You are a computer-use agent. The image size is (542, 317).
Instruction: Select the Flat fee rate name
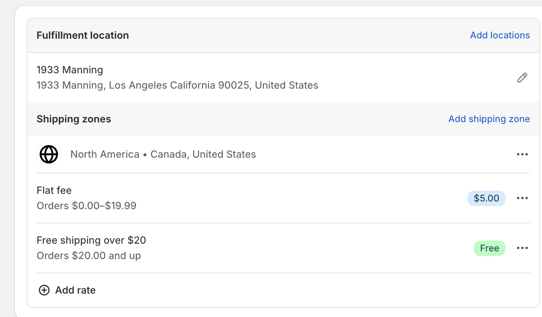click(54, 190)
